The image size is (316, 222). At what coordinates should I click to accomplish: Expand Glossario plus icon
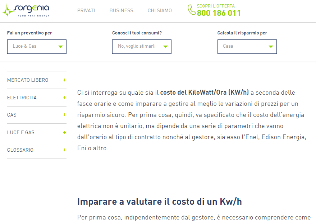(x=65, y=150)
